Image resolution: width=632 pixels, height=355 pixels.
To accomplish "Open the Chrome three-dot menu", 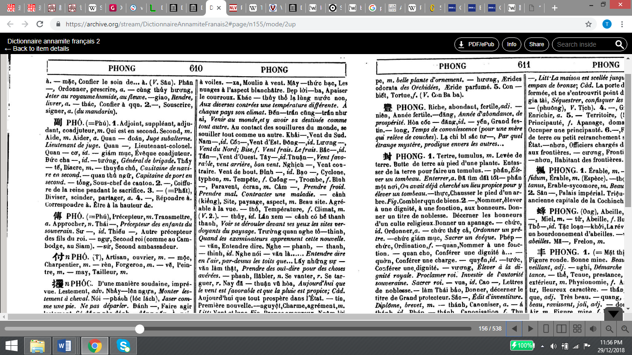I will (622, 24).
